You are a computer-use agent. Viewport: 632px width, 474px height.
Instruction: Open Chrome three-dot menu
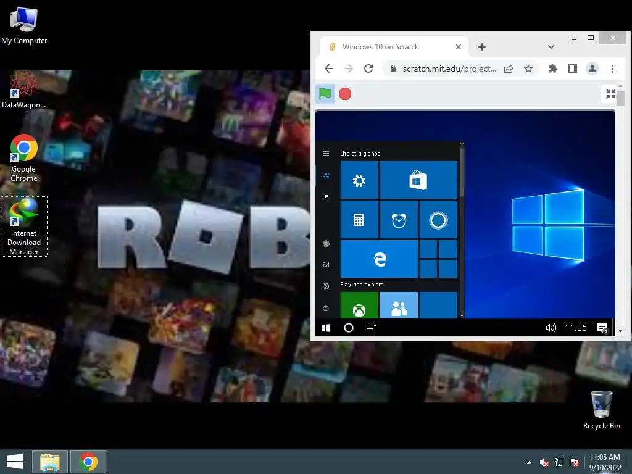tap(612, 69)
